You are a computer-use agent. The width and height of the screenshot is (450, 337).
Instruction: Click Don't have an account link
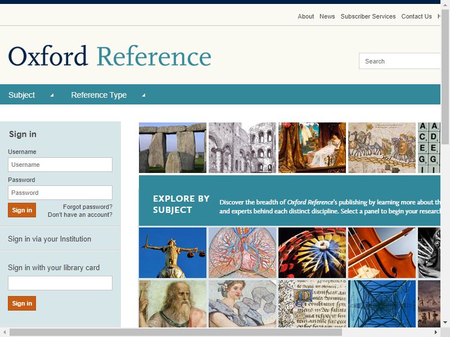tap(80, 215)
